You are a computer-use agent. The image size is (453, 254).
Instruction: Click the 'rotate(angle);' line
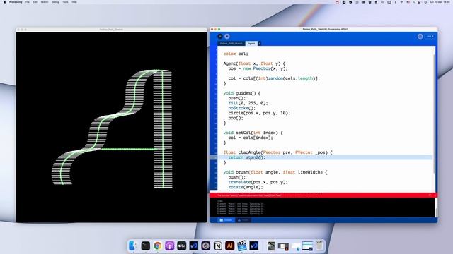246,187
